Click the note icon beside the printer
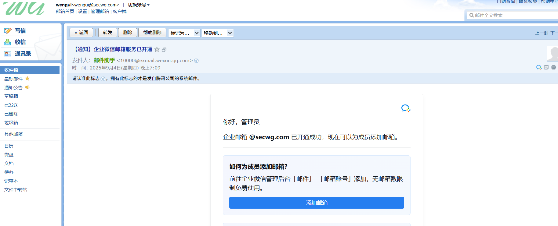 pyautogui.click(x=546, y=67)
